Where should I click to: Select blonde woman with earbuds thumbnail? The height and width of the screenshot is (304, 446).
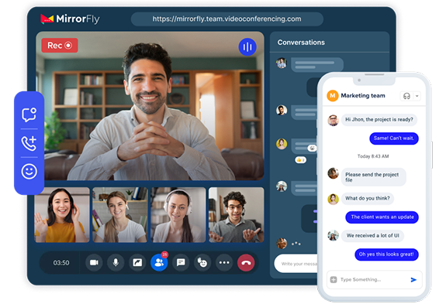click(120, 215)
